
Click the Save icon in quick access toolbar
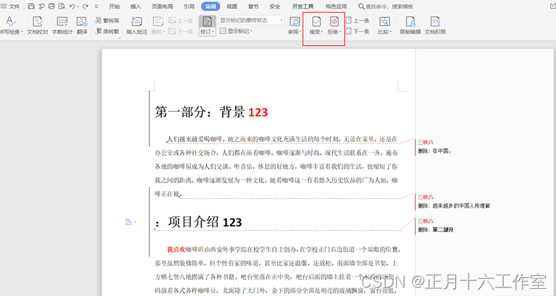31,6
